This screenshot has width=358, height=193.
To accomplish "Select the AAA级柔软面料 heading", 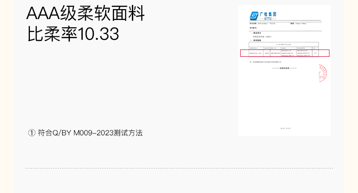I will (x=86, y=14).
